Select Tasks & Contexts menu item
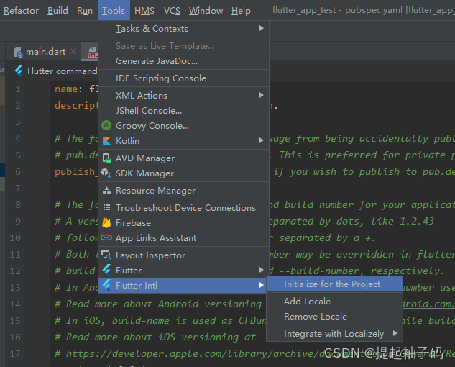Image resolution: width=455 pixels, height=367 pixels. coord(184,29)
